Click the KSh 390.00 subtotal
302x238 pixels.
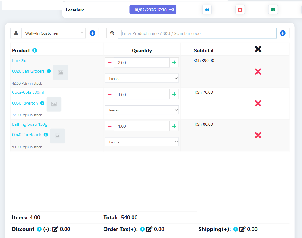(x=204, y=61)
